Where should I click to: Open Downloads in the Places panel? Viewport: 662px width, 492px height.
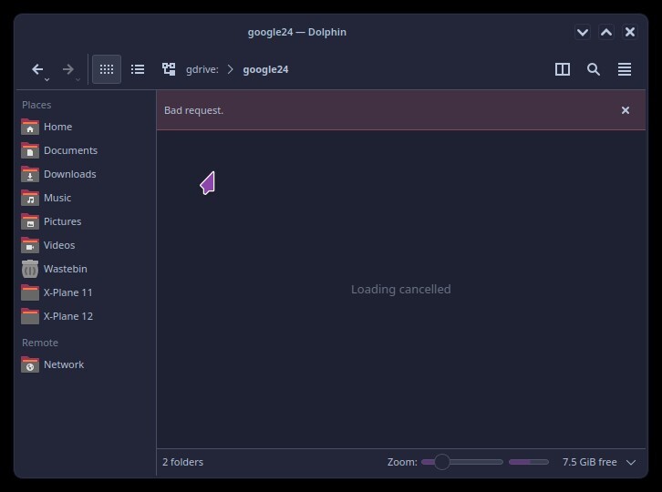pyautogui.click(x=69, y=174)
